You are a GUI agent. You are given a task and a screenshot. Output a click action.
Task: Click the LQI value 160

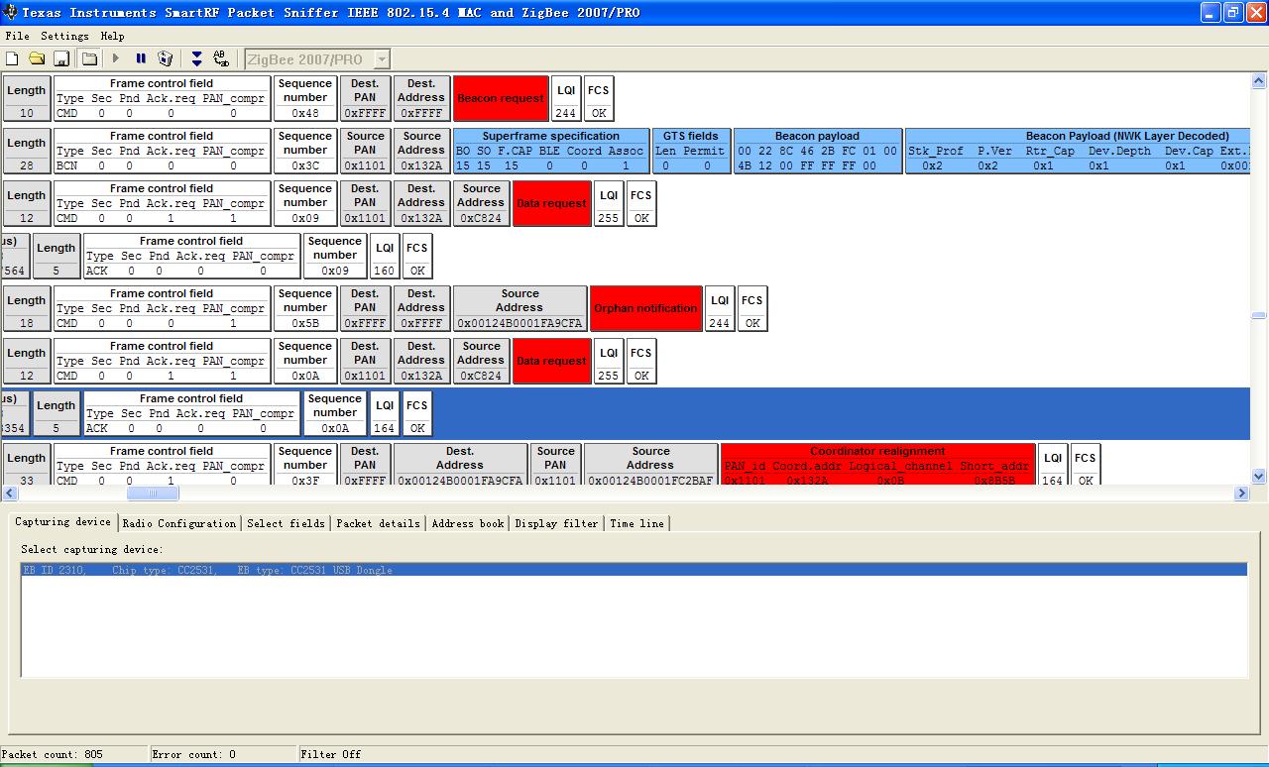pos(385,271)
